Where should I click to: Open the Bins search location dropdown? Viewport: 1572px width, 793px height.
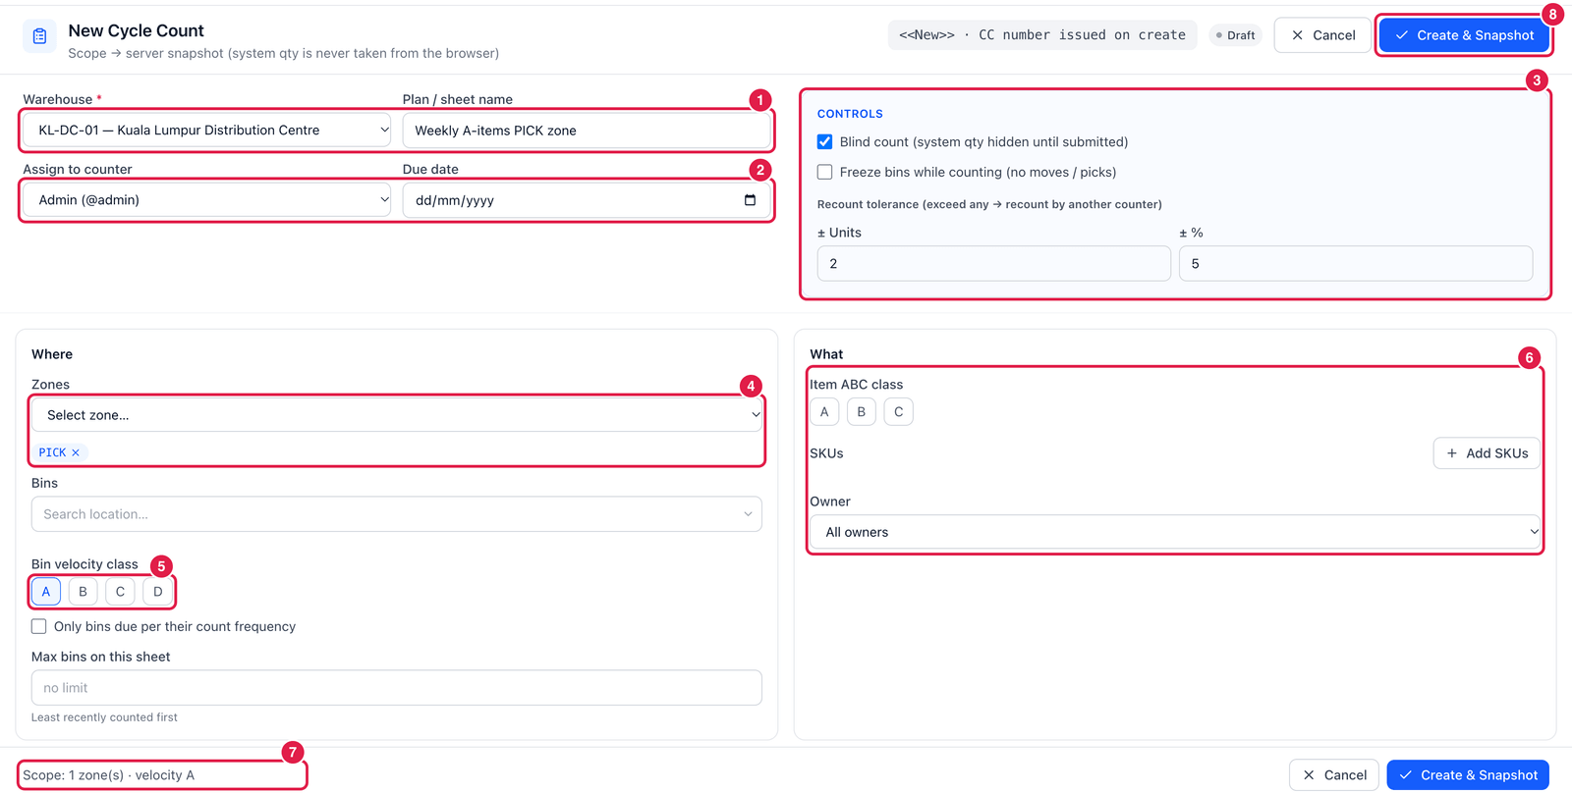pyautogui.click(x=397, y=514)
